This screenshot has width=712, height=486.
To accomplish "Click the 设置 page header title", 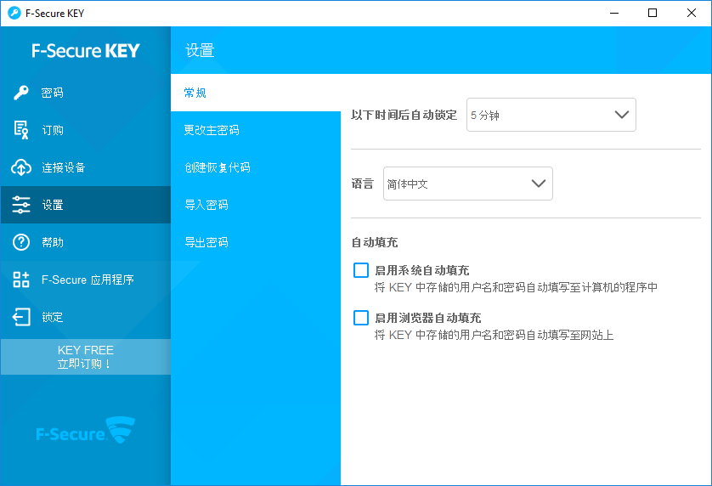I will pyautogui.click(x=200, y=50).
